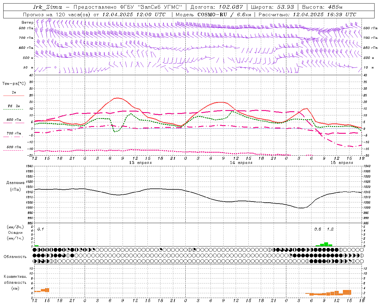Image resolution: width=379 pixels, height=303 pixels.
Task: Click the model name COSMO-RU / 6.6км
Action: pyautogui.click(x=224, y=14)
